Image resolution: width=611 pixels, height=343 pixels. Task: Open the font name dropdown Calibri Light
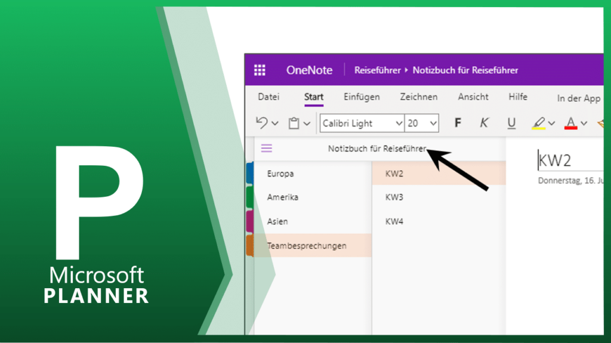click(x=362, y=123)
